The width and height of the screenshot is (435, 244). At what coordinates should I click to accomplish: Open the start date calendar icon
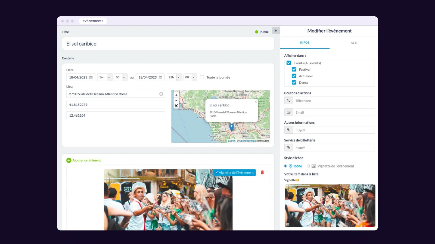[x=91, y=77]
